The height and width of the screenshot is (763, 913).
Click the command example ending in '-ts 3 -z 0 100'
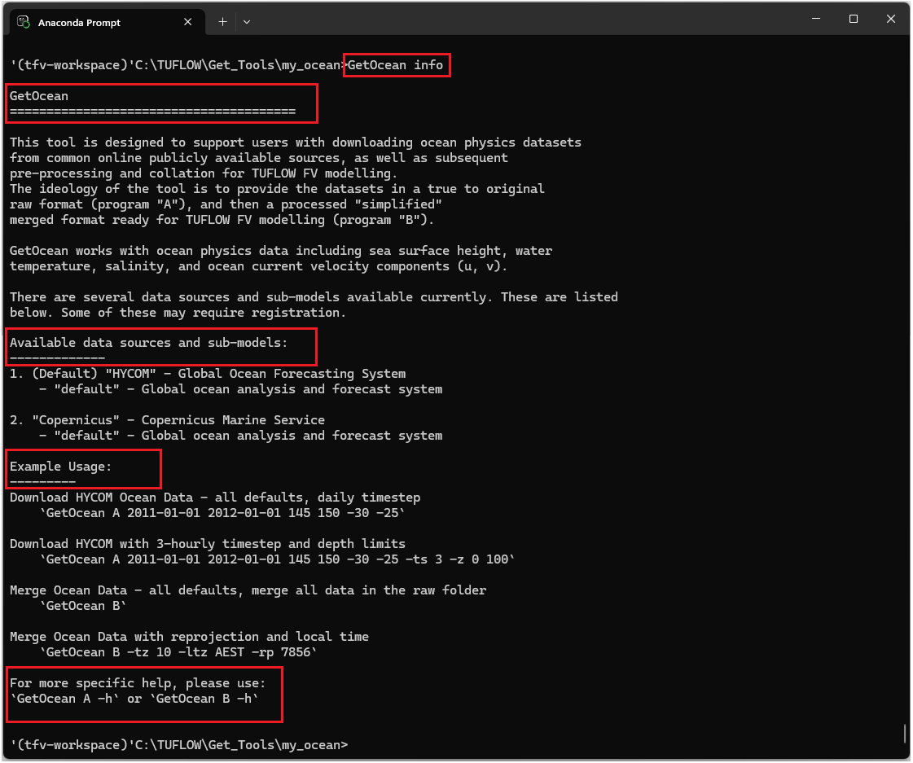pyautogui.click(x=277, y=559)
